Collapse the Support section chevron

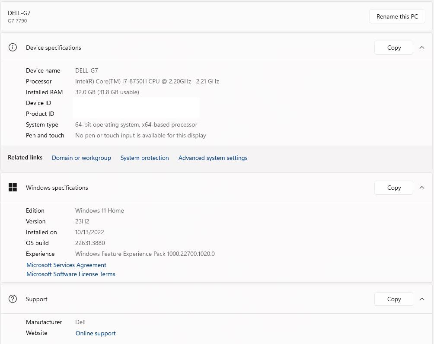(x=422, y=299)
